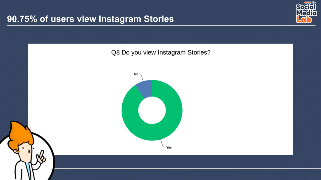321x180 pixels.
Task: Select the slide title about Instagram Stories
Action: click(90, 19)
